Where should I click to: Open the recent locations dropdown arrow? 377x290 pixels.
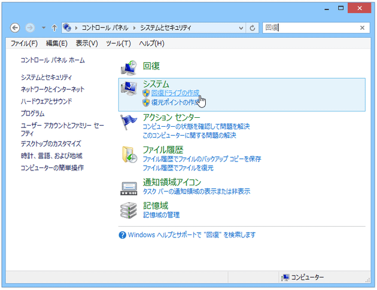pos(44,28)
